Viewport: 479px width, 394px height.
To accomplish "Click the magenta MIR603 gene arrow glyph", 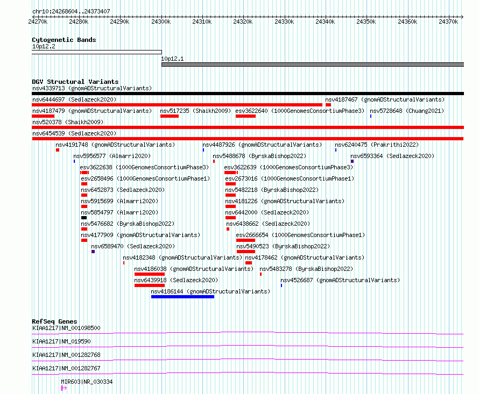I will [64, 388].
